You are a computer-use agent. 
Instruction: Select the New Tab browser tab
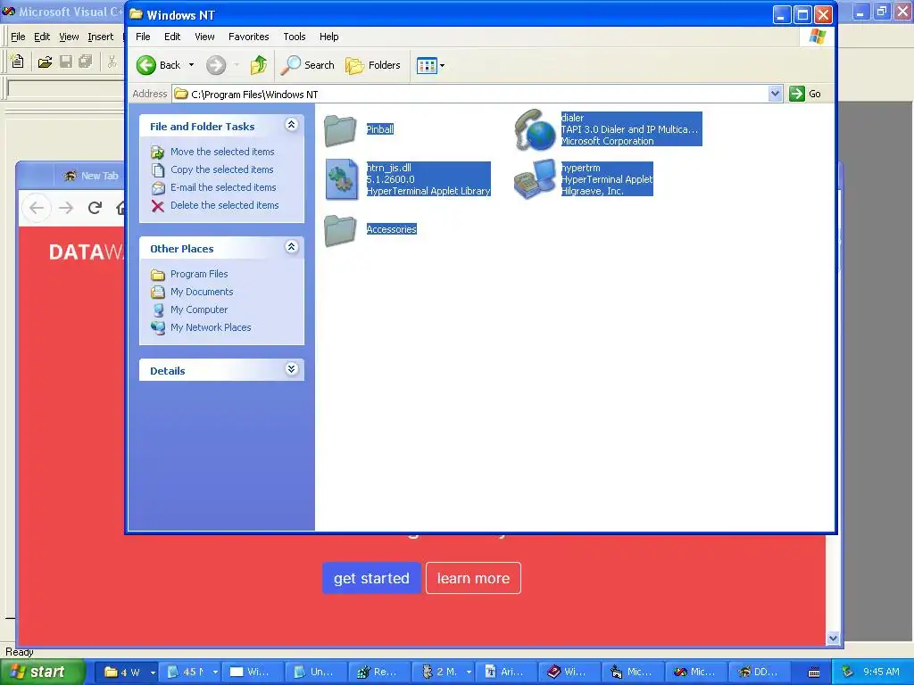(90, 176)
